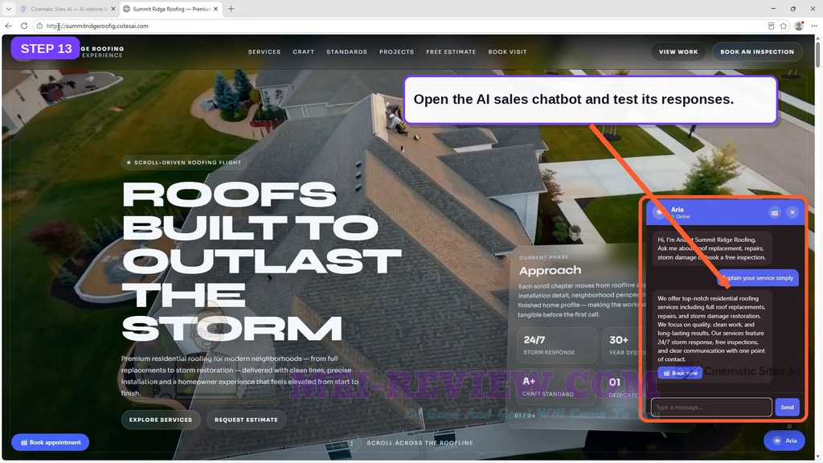This screenshot has height=463, width=823.
Task: Click the address bar URL field
Action: click(399, 26)
